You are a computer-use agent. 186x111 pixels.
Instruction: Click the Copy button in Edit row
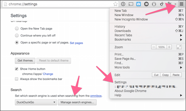pos(165,75)
